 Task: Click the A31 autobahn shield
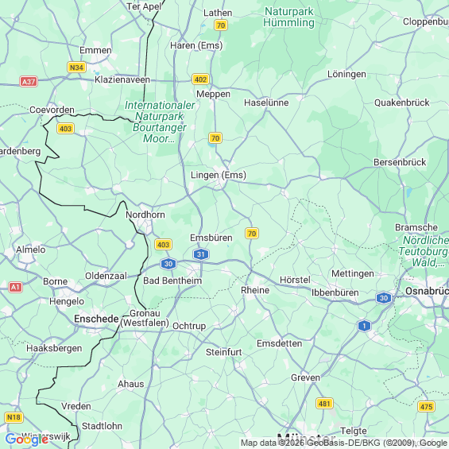click(201, 254)
